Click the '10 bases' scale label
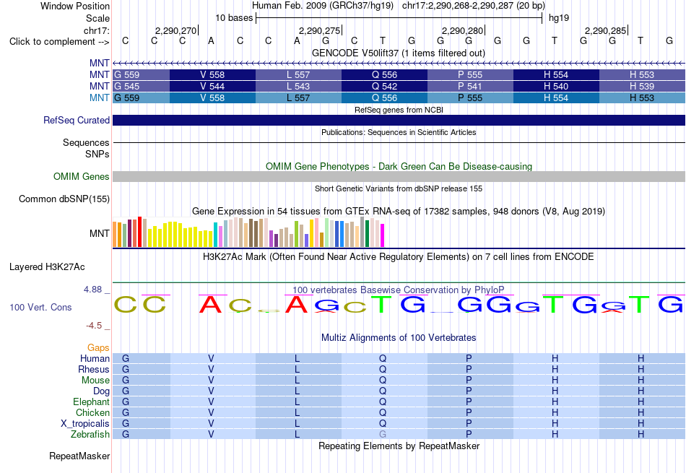 pos(234,18)
